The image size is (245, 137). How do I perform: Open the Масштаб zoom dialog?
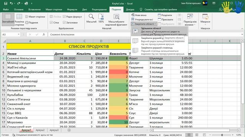click(x=91, y=18)
